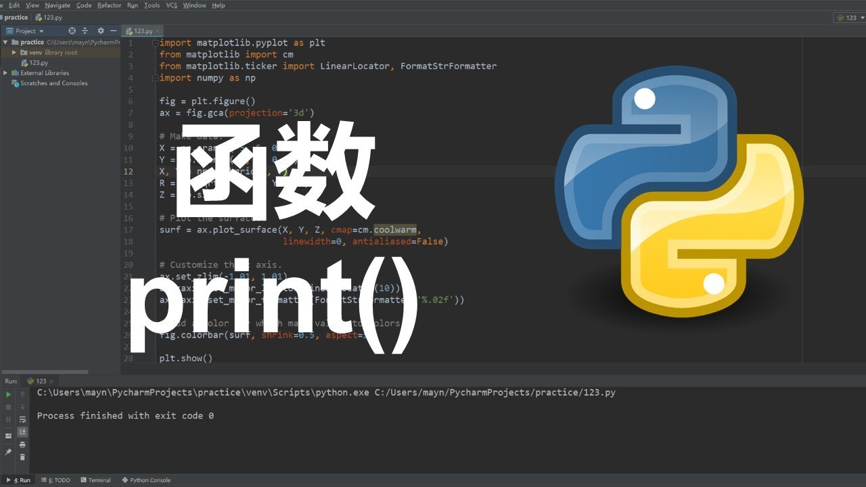Select 123.py in the project tree
866x487 pixels.
click(x=34, y=62)
